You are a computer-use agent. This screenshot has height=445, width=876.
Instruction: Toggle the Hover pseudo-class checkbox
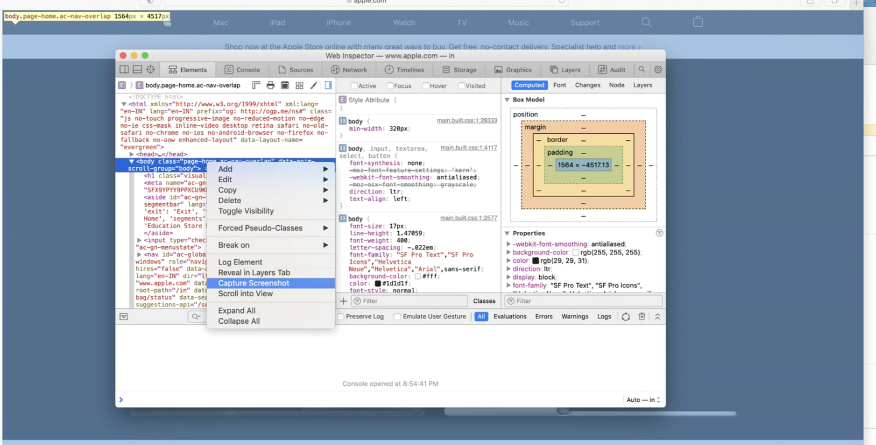426,86
